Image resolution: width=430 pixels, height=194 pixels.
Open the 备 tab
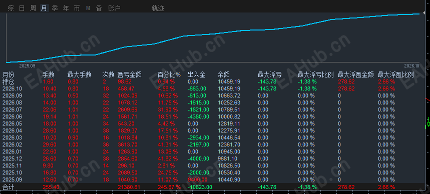tap(99, 8)
